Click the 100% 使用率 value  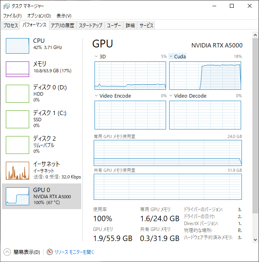(103, 218)
